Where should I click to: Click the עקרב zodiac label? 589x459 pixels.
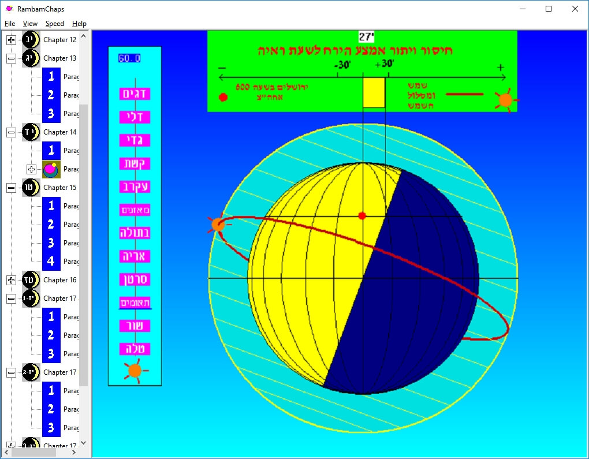135,186
